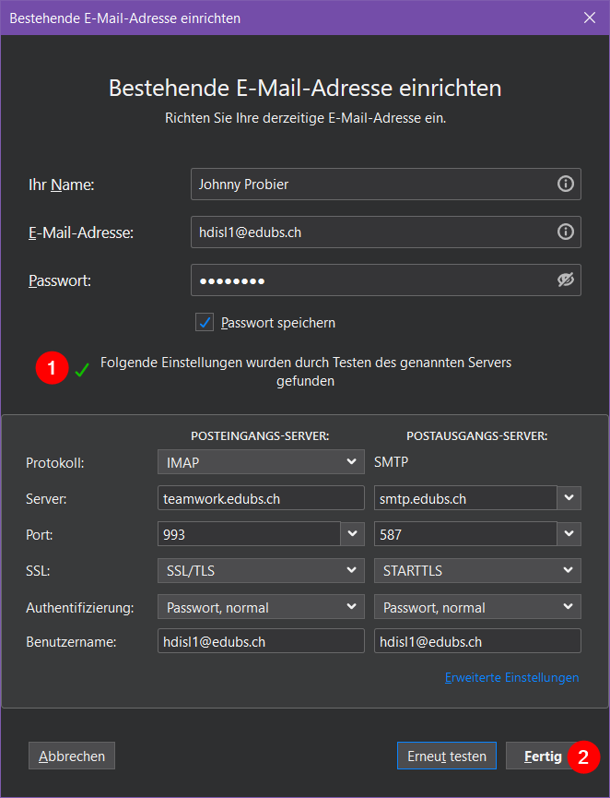Click the 'Fertig' button

click(x=543, y=756)
